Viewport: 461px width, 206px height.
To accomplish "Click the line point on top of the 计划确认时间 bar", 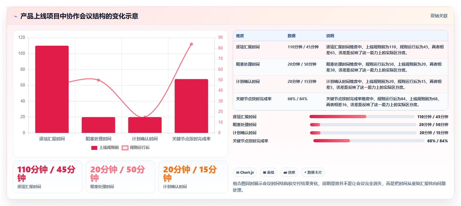I will pyautogui.click(x=145, y=117).
